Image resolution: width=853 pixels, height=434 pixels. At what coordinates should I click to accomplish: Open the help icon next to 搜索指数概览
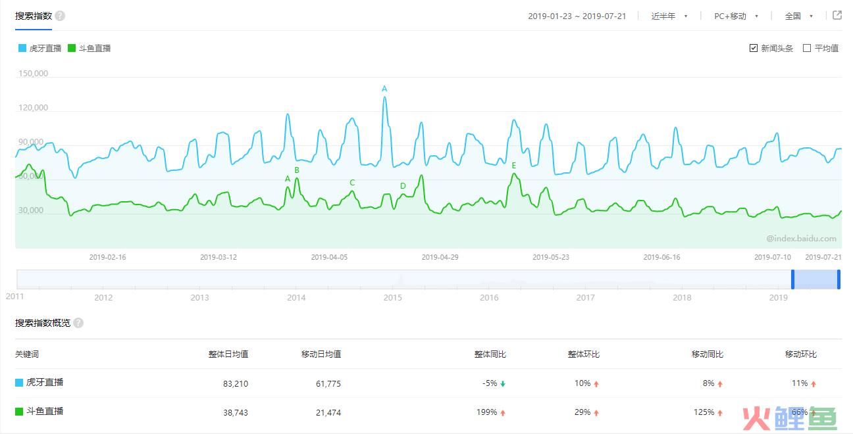coord(78,323)
